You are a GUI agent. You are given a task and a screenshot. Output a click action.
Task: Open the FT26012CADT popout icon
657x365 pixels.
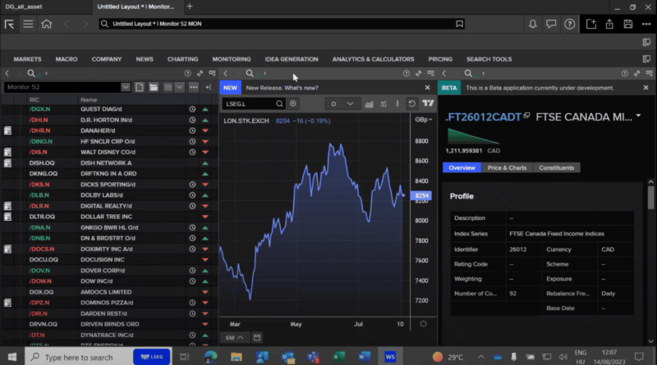526,115
